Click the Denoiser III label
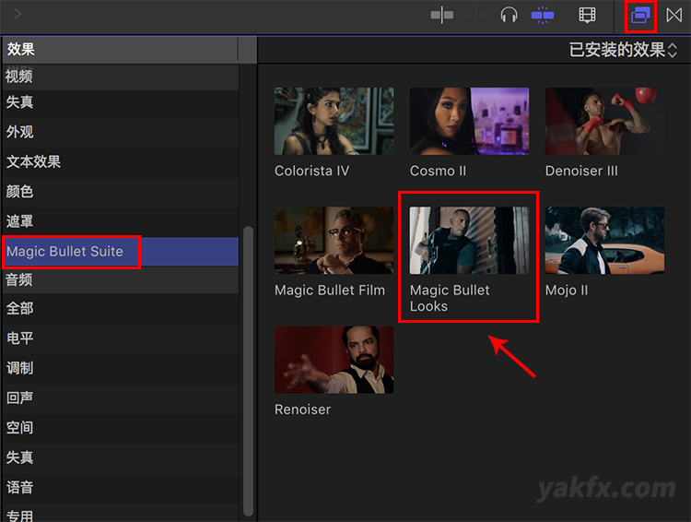This screenshot has height=522, width=691. pyautogui.click(x=581, y=171)
